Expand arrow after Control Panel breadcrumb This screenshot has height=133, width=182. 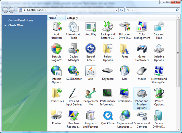(x=46, y=10)
